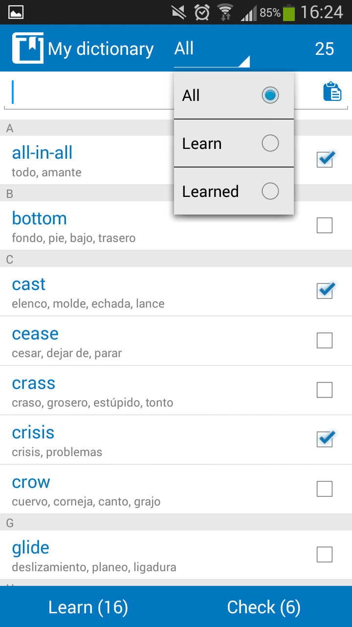This screenshot has height=627, width=352.
Task: Tap the muted sound status icon
Action: click(179, 12)
